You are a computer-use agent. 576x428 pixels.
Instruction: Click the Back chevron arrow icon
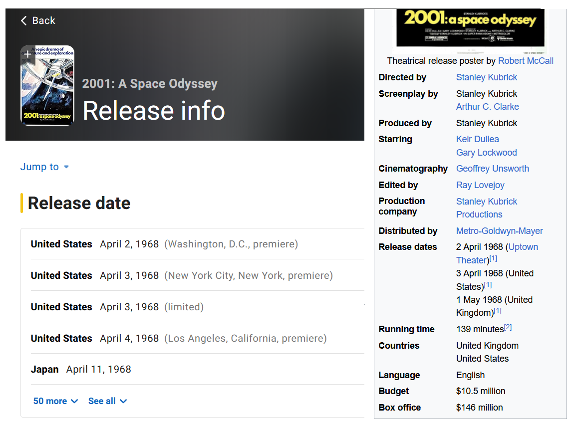pos(24,20)
